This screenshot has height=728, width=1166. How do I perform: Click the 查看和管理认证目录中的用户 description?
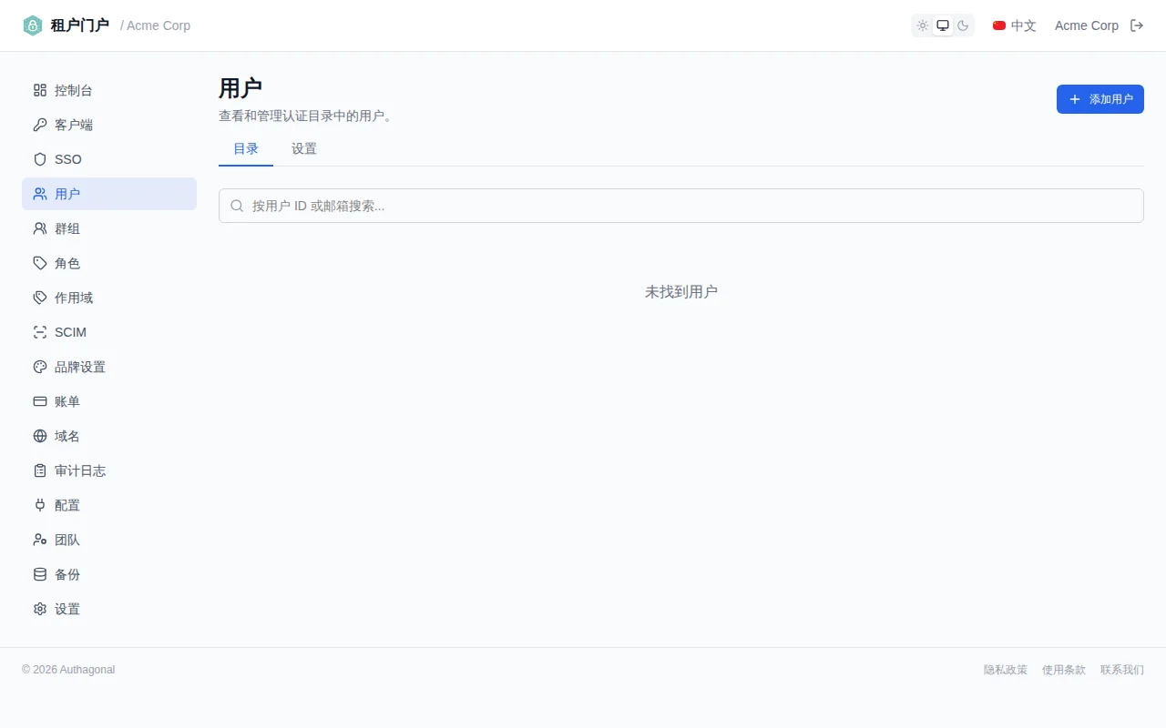coord(305,116)
